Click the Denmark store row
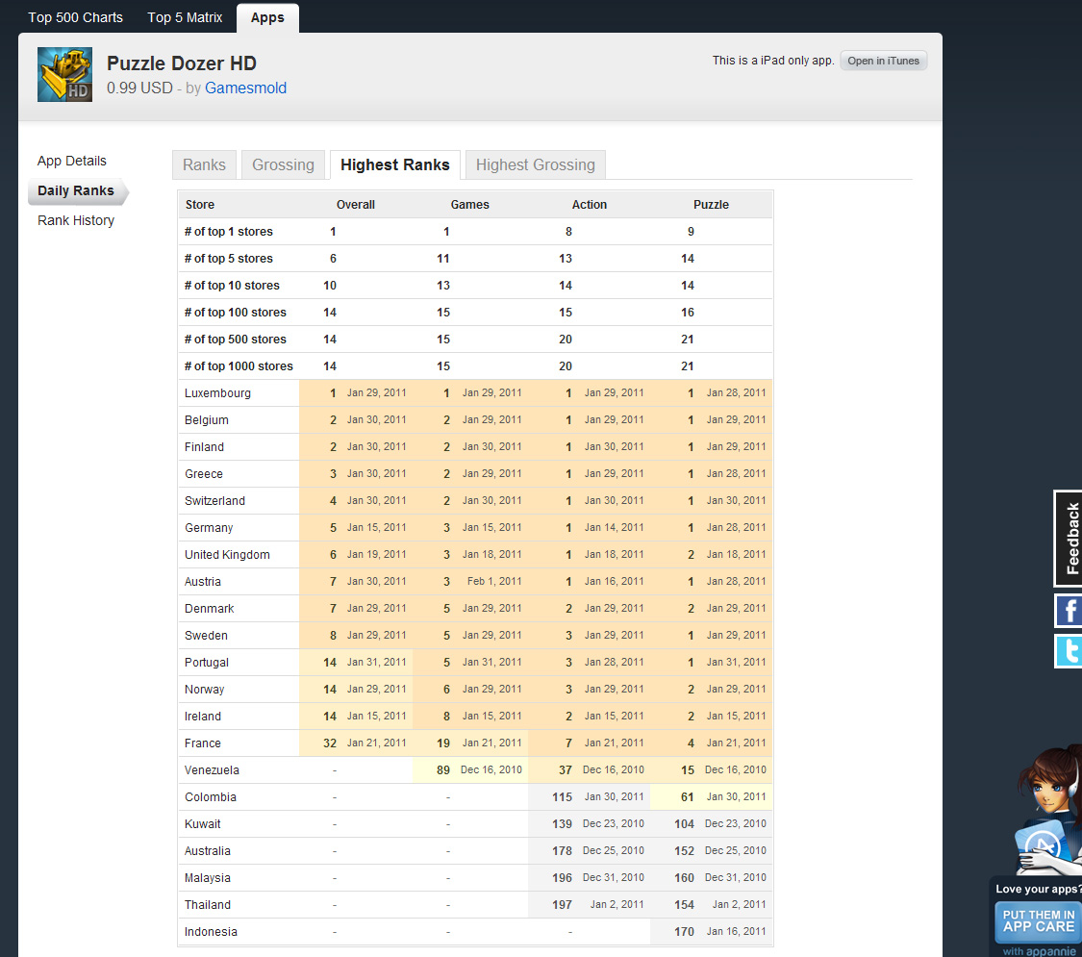This screenshot has height=957, width=1082. [x=475, y=609]
